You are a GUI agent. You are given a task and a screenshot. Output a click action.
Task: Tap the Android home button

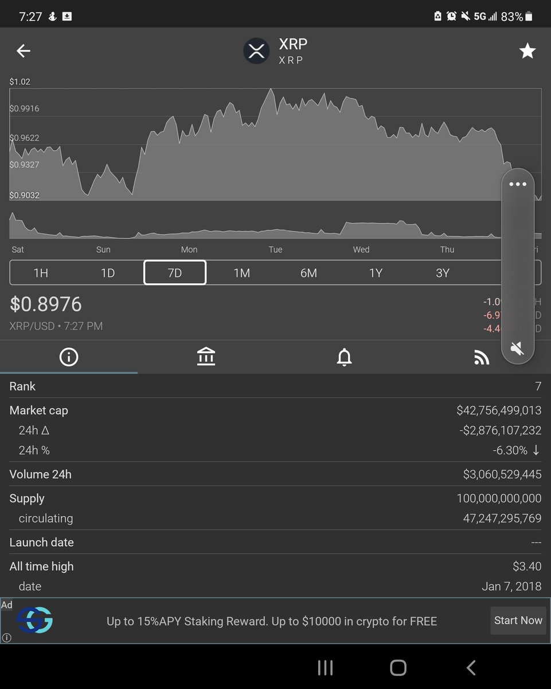398,668
